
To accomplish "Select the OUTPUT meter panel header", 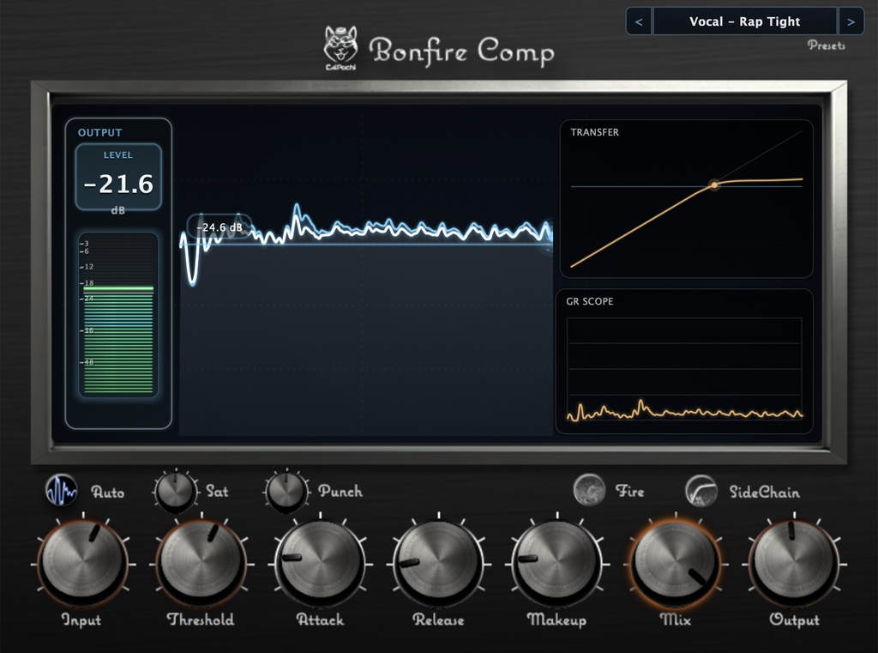I will 100,132.
